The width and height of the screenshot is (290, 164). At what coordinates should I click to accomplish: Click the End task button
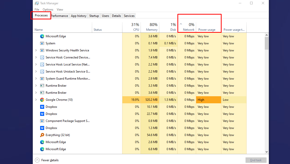256,160
